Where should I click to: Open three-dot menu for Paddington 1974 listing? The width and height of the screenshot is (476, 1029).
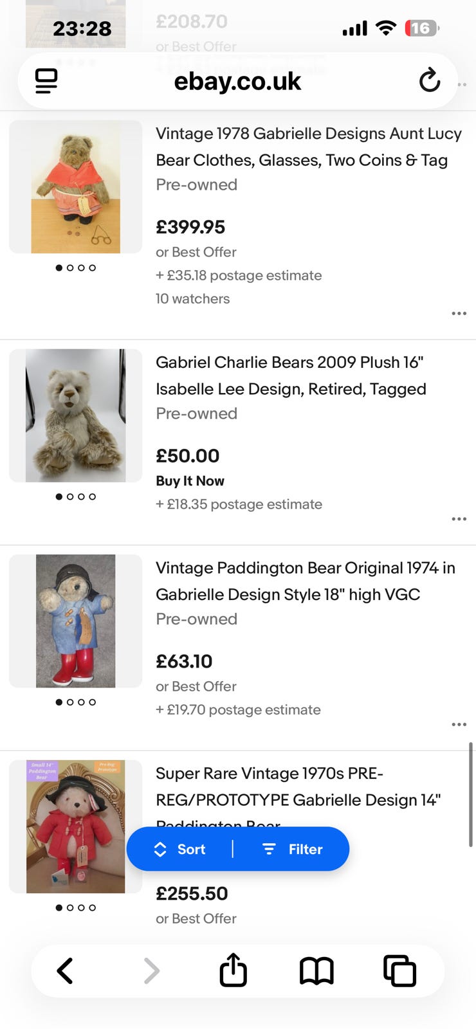click(459, 725)
